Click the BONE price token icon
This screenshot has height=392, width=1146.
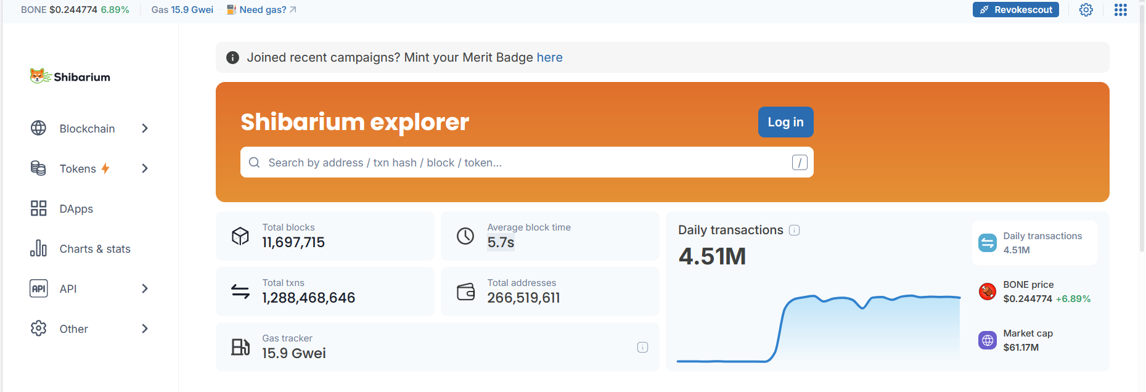tap(988, 292)
